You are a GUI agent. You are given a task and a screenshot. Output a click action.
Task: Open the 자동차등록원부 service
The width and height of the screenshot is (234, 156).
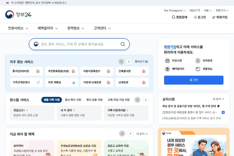pos(97,71)
